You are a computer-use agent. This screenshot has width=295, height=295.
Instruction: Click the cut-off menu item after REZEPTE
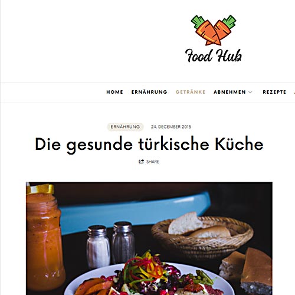tap(294, 92)
